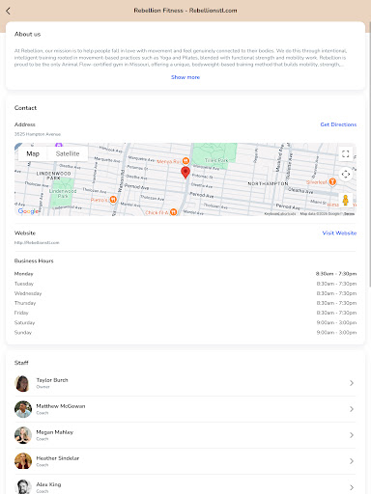Click Saturday hours 9:00am - 3:00pm
The width and height of the screenshot is (371, 494).
(x=336, y=322)
